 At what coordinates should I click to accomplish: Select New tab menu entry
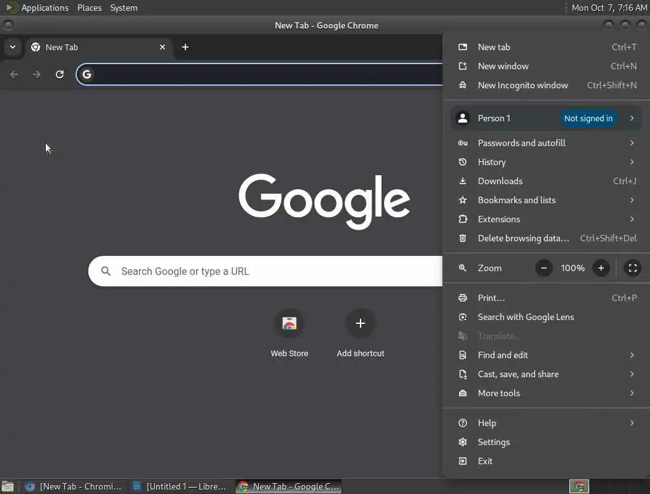(547, 47)
